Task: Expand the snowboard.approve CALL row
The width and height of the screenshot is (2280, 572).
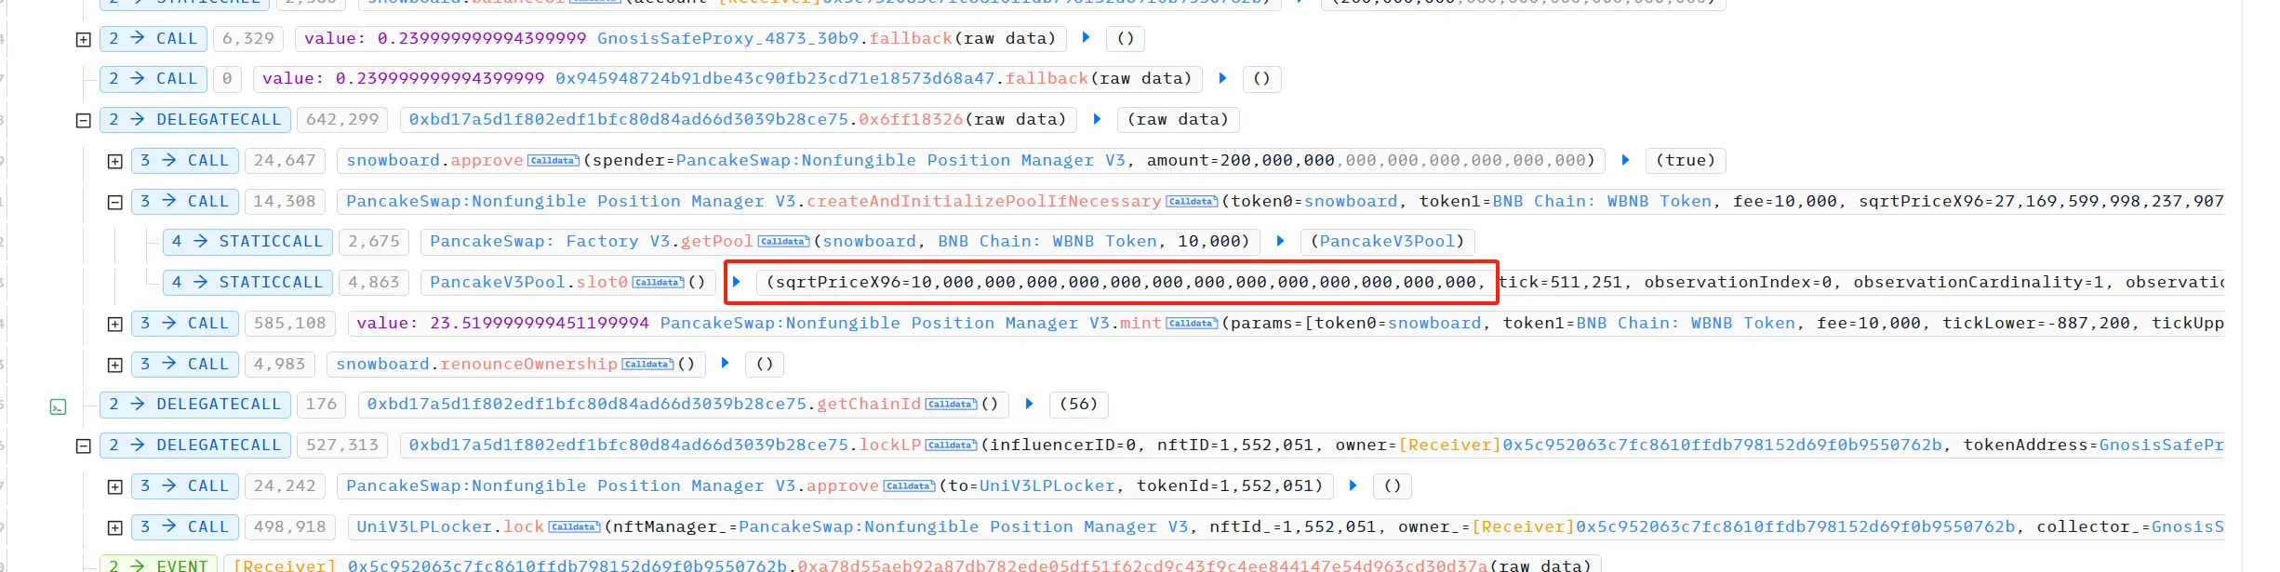Action: coord(114,161)
